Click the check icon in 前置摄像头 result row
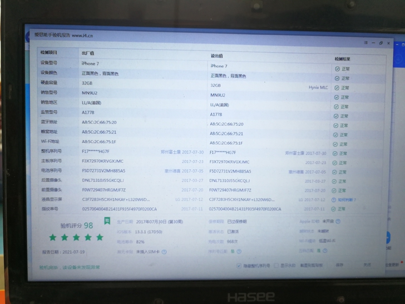Image resolution: width=405 pixels, height=304 pixels. (x=334, y=190)
